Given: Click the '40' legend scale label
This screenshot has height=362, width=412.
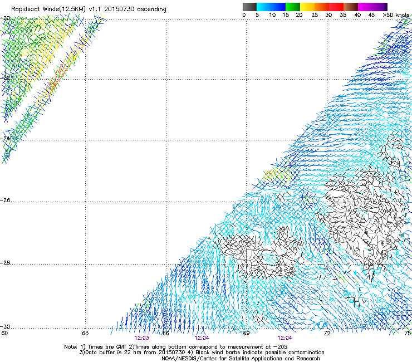Looking at the screenshot, I should click(357, 15).
